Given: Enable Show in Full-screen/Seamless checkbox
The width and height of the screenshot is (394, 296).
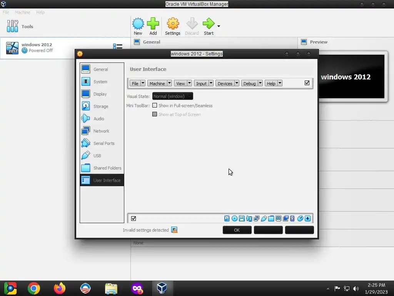Looking at the screenshot, I should pos(155,106).
